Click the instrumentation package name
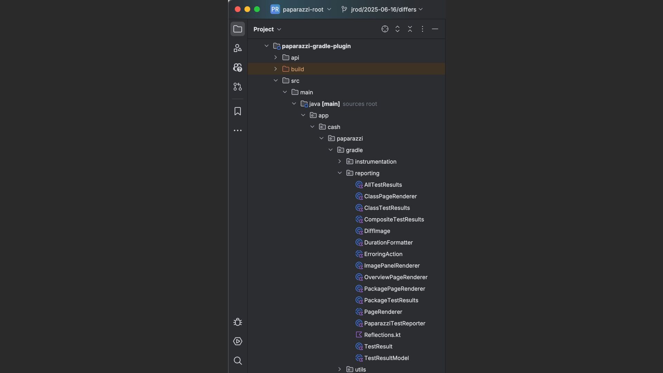This screenshot has height=373, width=663. click(x=376, y=162)
